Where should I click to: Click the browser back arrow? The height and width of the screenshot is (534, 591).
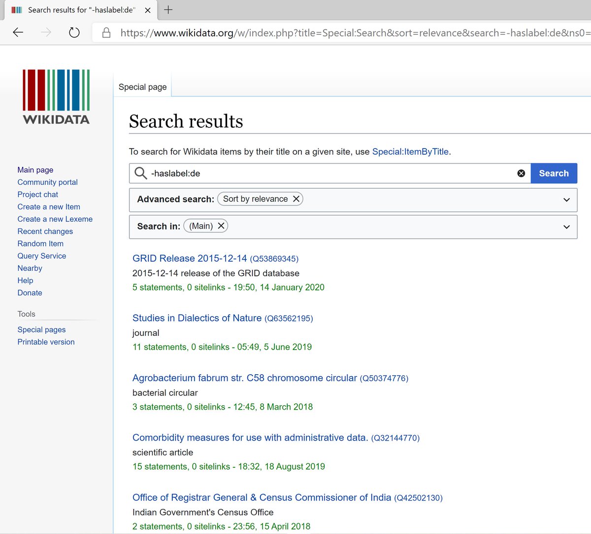(18, 32)
